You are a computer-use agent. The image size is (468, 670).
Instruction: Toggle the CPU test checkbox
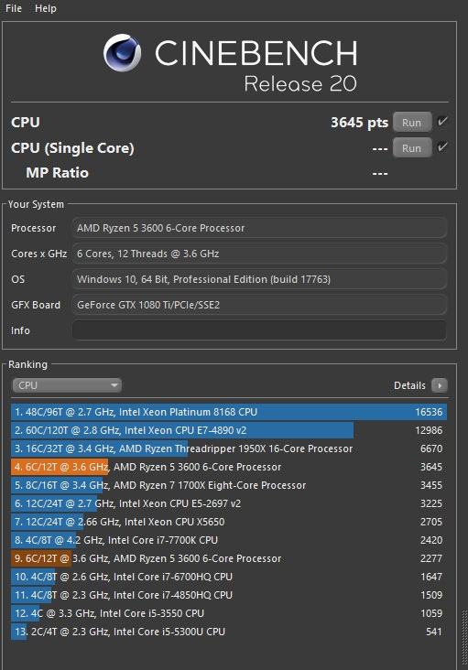tap(442, 122)
